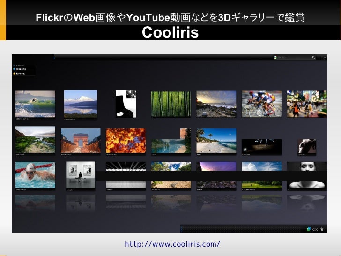
Task: Open the rocky coast sunset thumbnail
Action: 216,104
